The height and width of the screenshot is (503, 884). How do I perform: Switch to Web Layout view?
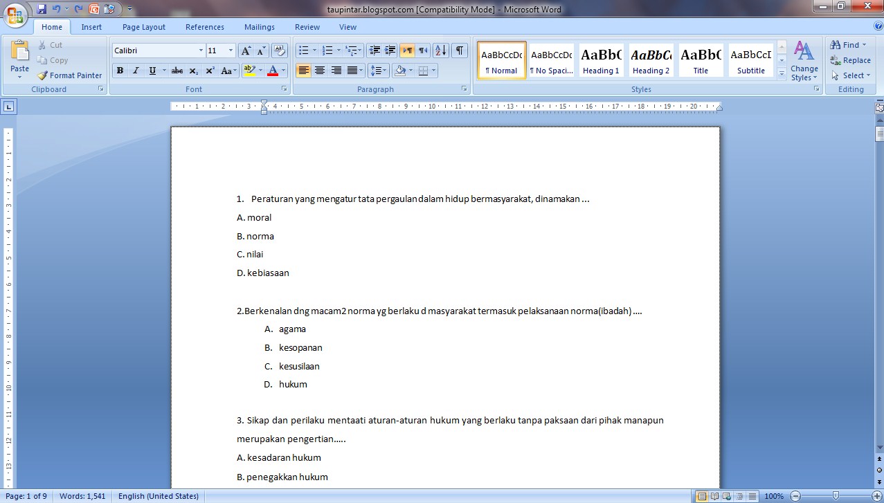point(727,496)
